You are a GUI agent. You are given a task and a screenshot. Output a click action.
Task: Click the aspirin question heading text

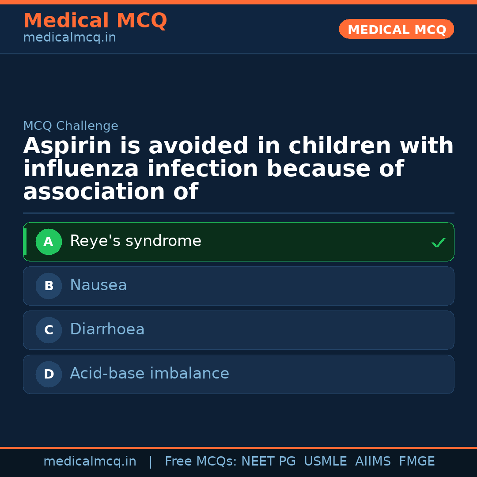point(238,169)
